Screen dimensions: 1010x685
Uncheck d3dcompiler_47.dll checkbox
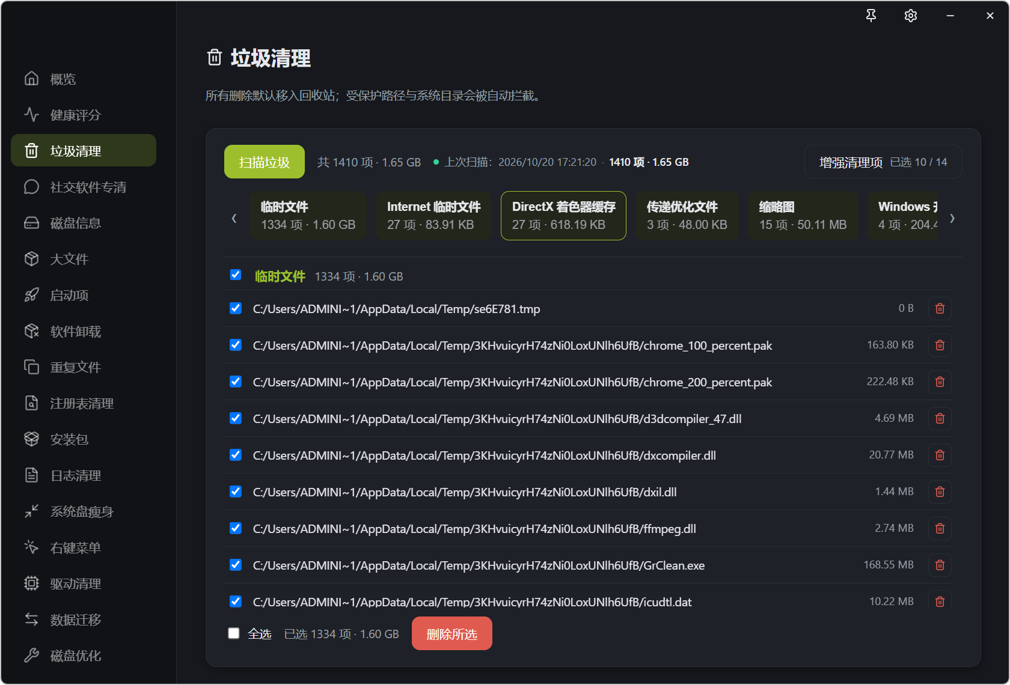(x=236, y=418)
